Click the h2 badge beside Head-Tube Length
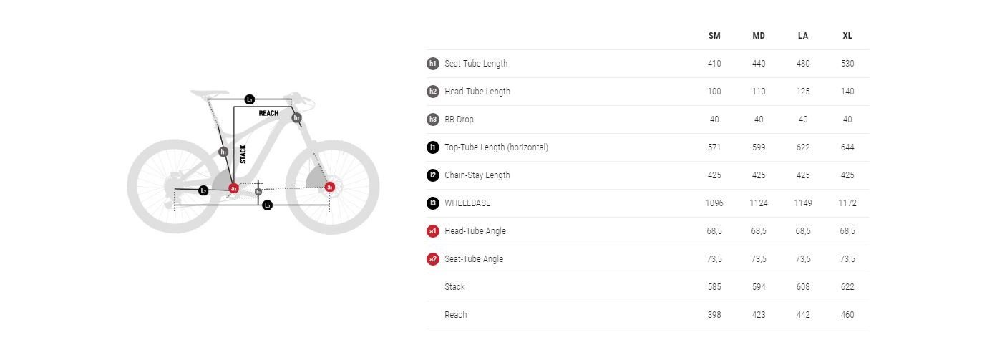The width and height of the screenshot is (1002, 360). coord(432,92)
